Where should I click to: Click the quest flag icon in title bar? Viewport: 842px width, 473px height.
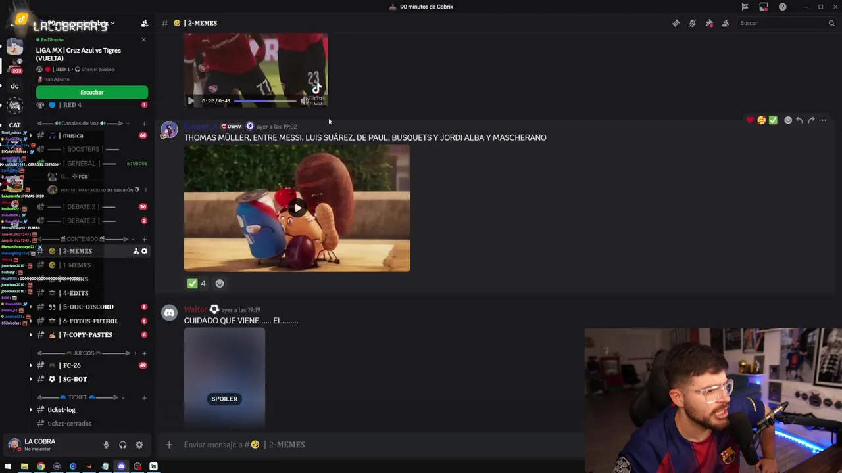click(x=745, y=7)
